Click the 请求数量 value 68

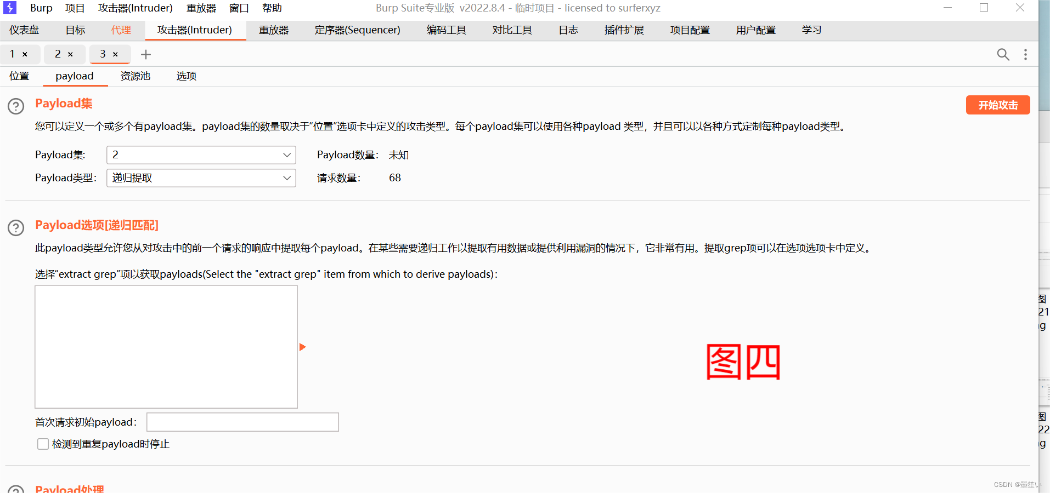pyautogui.click(x=395, y=178)
